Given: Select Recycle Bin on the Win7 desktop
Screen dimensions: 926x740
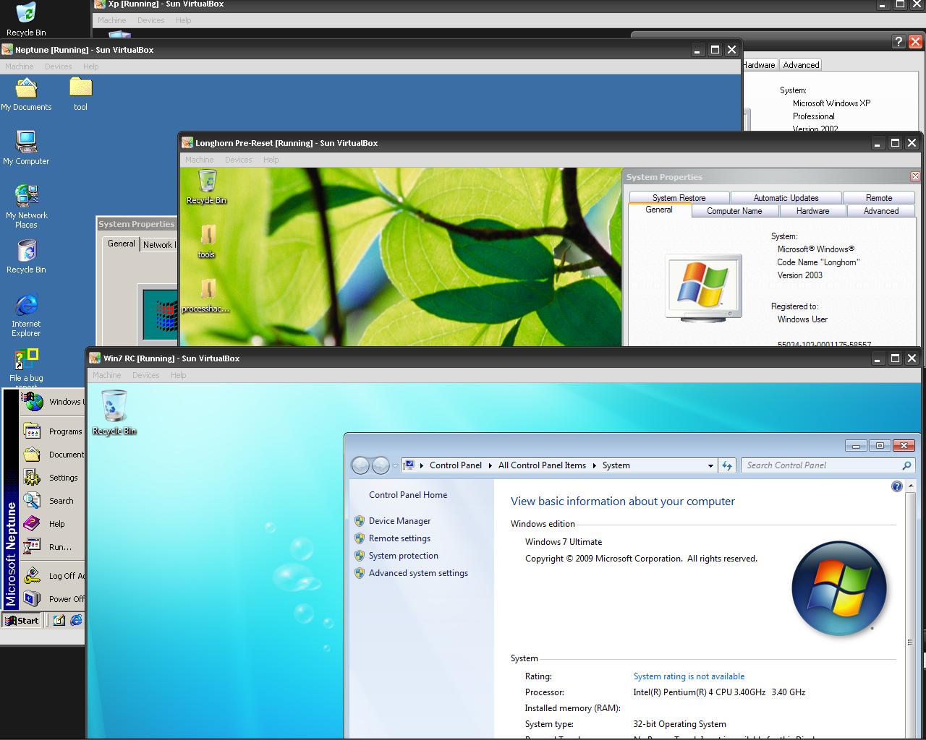Looking at the screenshot, I should (x=114, y=413).
